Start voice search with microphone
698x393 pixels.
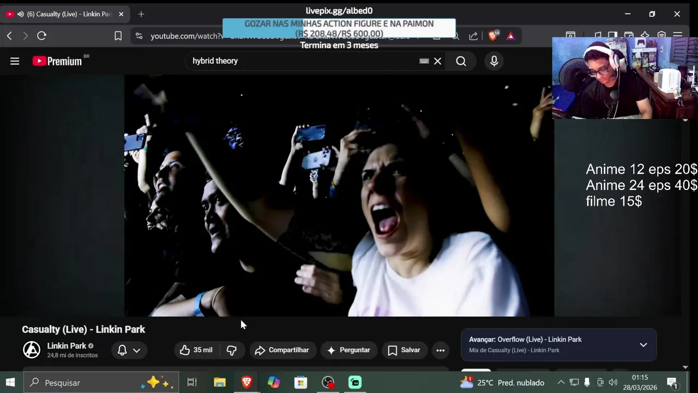(494, 61)
